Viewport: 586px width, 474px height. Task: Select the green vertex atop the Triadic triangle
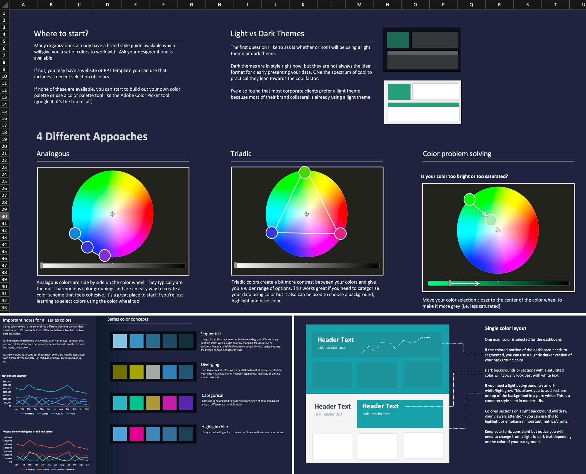pos(305,171)
